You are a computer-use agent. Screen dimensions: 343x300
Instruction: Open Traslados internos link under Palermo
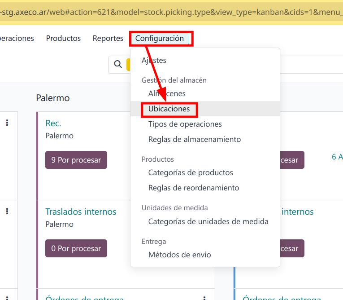pos(81,212)
